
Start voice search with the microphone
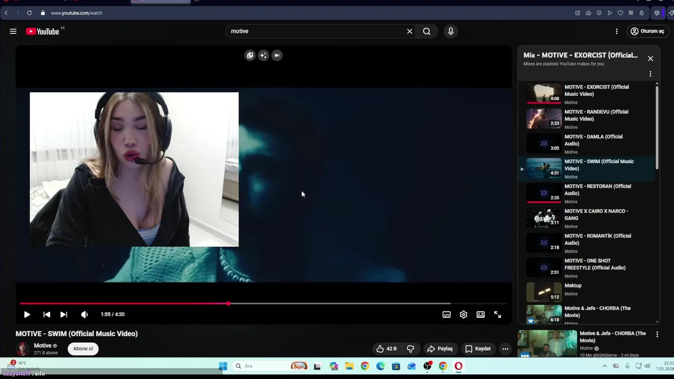click(451, 32)
